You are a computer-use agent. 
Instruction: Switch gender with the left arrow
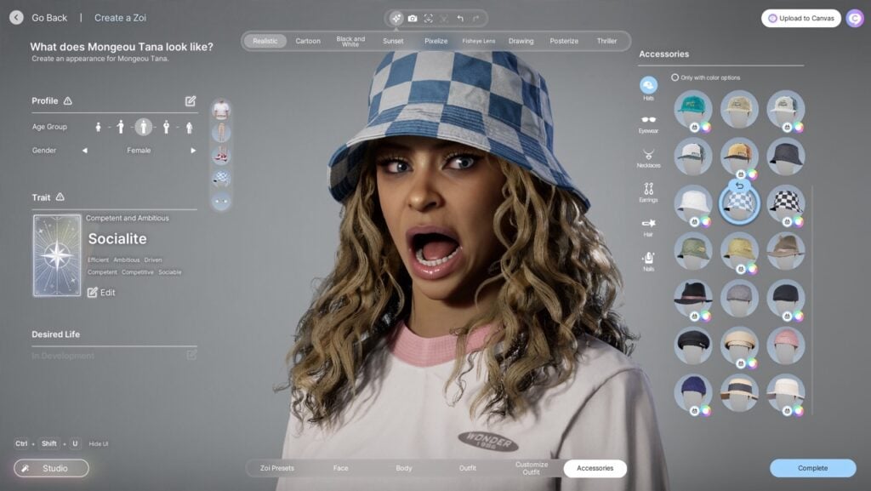(84, 151)
